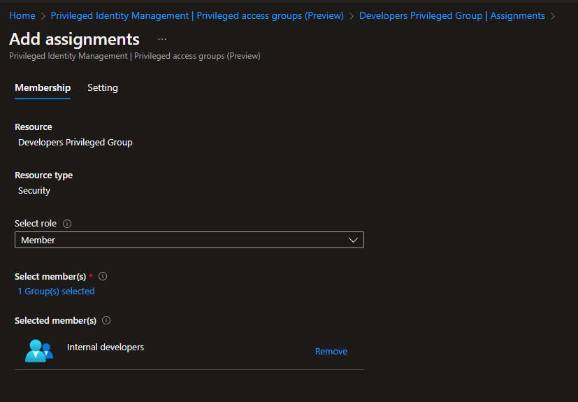Go to Privileged Identity Management breadcrumb
Screen dimensions: 578x402
[197, 16]
